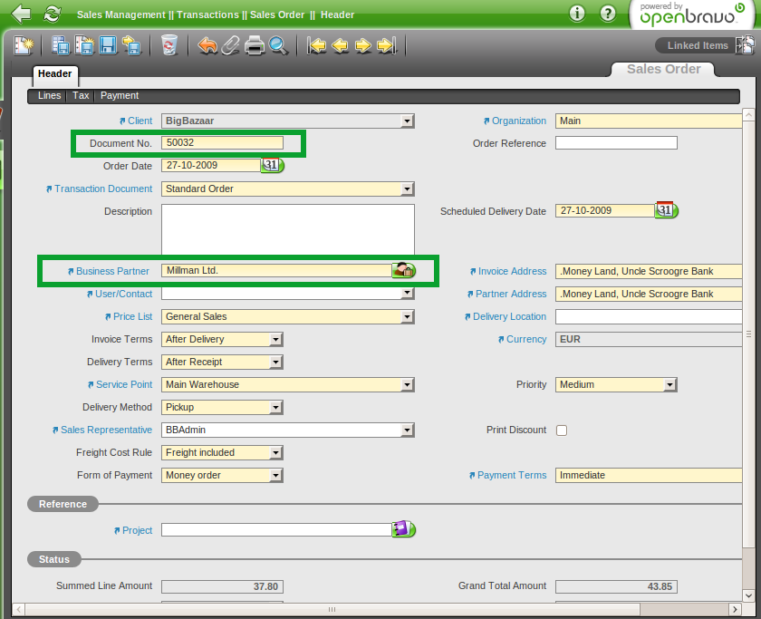Open the Order Date calendar picker

click(x=272, y=165)
